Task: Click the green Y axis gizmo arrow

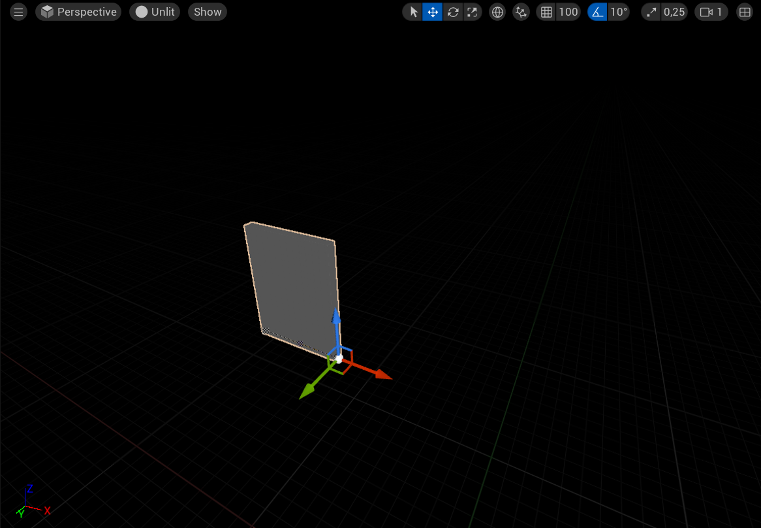Action: click(x=307, y=391)
